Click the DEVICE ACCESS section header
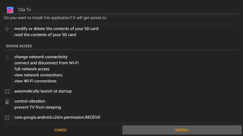 pyautogui.click(x=19, y=46)
